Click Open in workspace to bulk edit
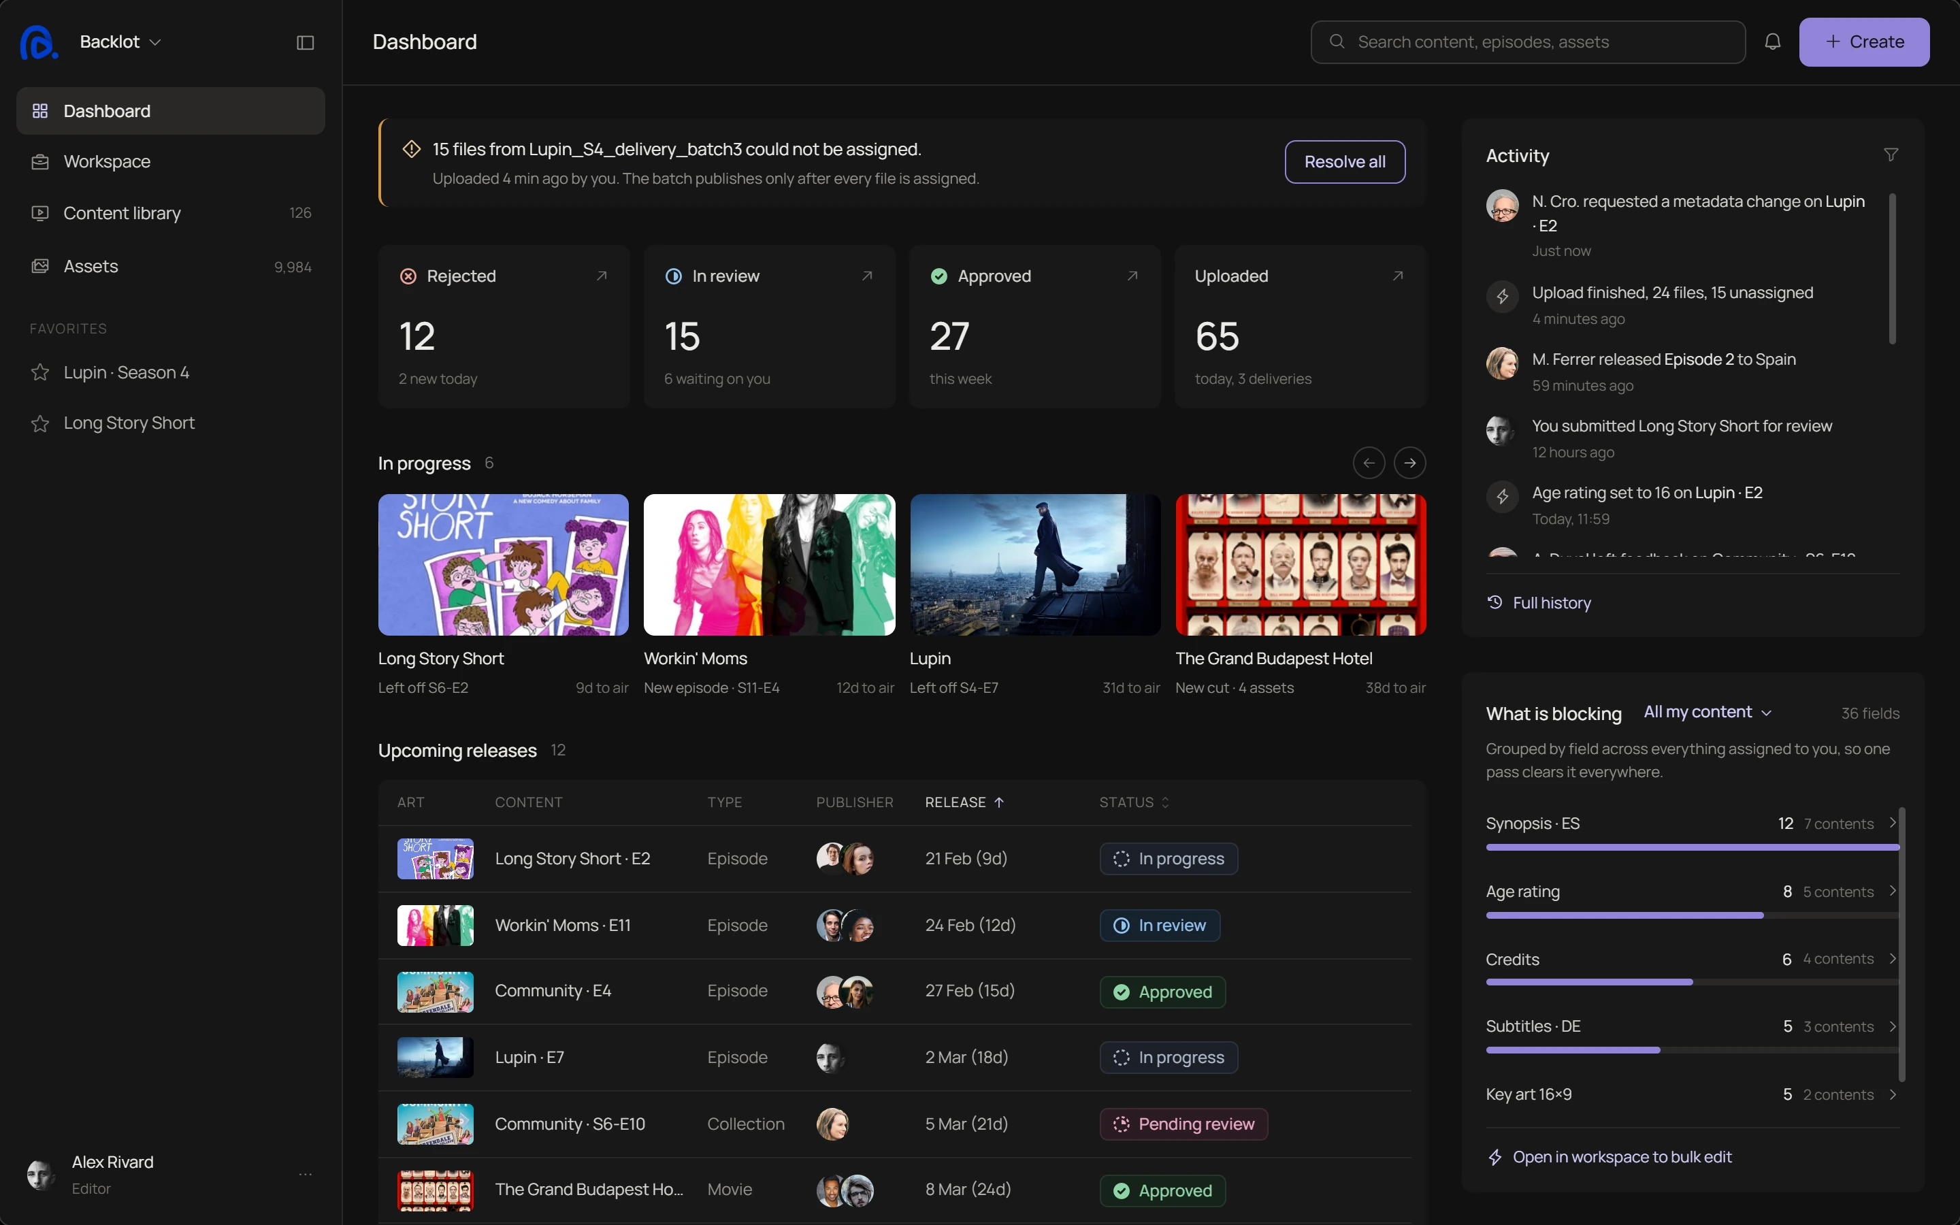Viewport: 1960px width, 1225px height. [x=1610, y=1157]
